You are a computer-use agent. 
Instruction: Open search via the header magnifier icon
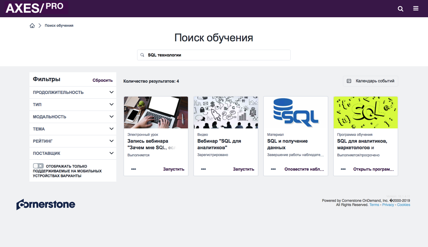[x=401, y=9]
